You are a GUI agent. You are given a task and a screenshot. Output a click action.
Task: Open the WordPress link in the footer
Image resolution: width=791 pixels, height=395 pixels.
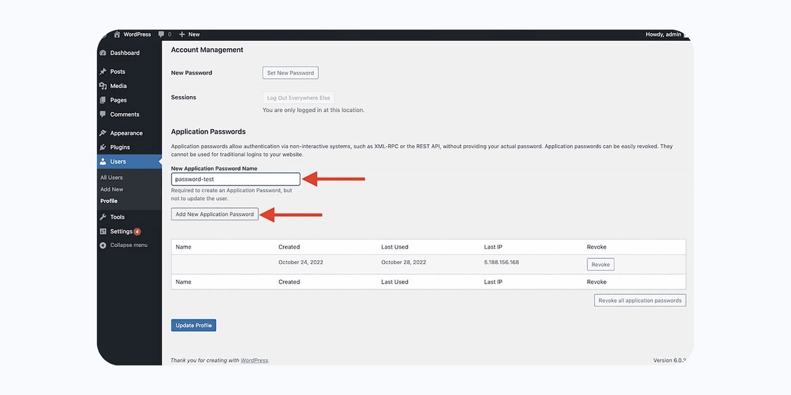tap(254, 361)
